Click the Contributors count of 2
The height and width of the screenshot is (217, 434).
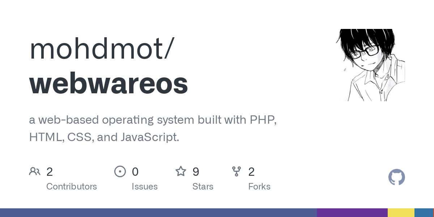(50, 172)
